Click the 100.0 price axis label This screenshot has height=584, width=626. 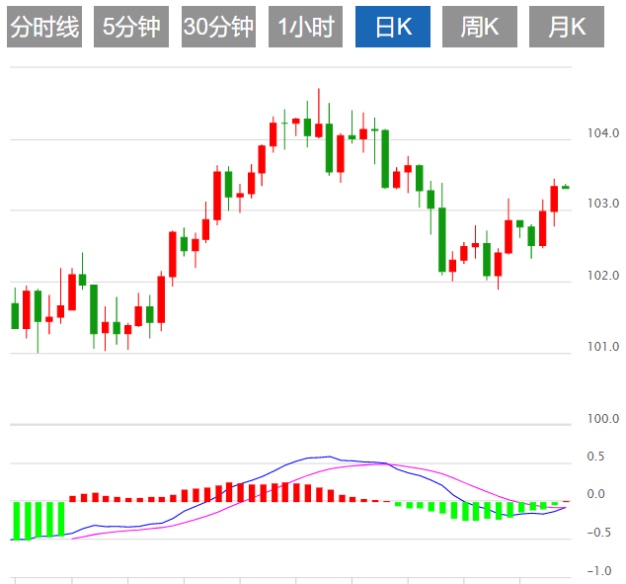pyautogui.click(x=603, y=419)
